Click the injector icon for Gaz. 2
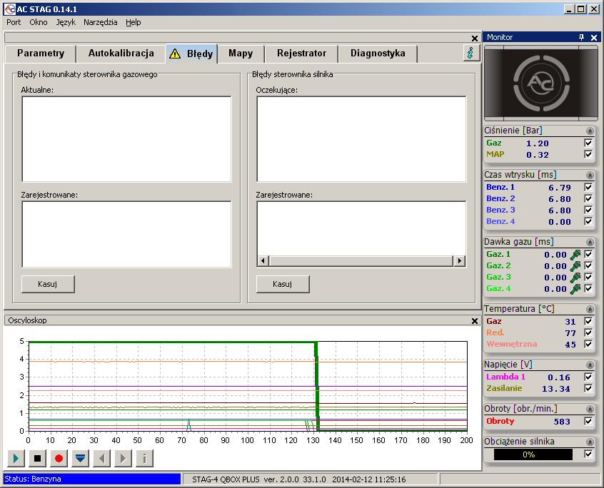This screenshot has width=604, height=488. point(575,266)
